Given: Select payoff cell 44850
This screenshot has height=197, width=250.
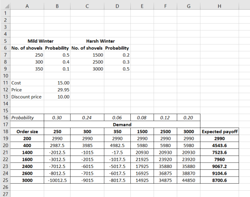Looking at the screenshot, I should [x=188, y=181].
